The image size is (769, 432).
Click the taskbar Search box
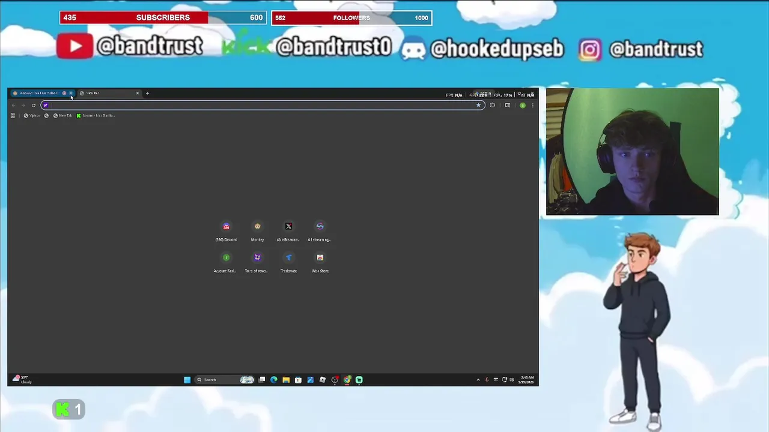225,379
